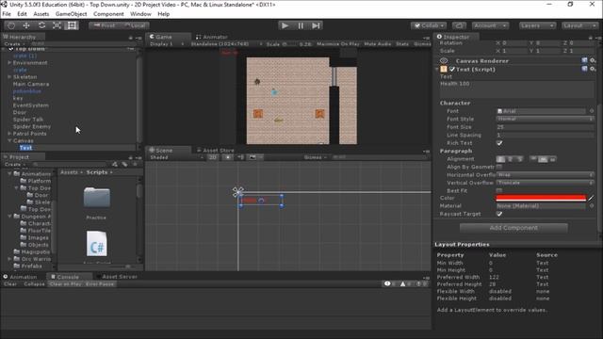Open the Layout dropdown

pyautogui.click(x=579, y=25)
